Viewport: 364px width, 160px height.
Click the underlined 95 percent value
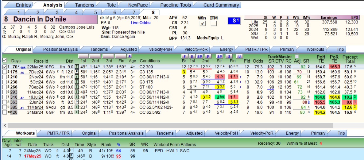click(118, 156)
